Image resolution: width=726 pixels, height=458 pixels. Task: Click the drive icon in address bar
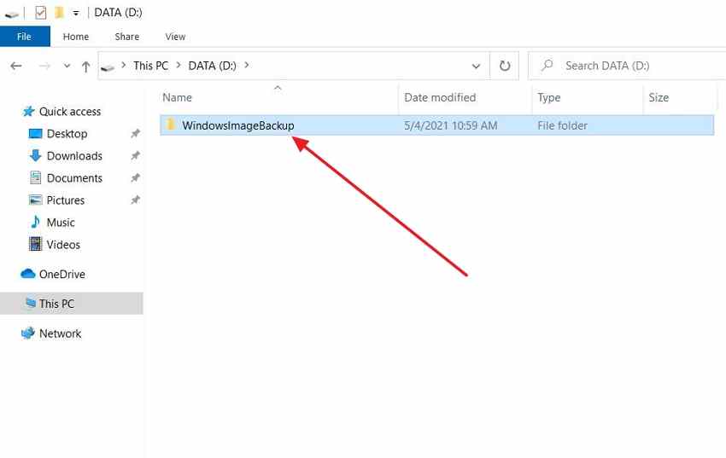click(x=108, y=67)
